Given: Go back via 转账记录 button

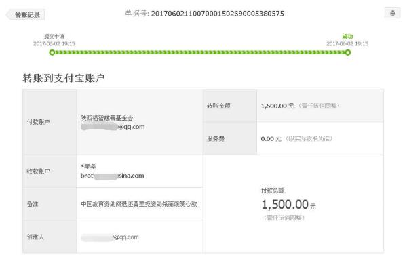Looking at the screenshot, I should (x=26, y=14).
